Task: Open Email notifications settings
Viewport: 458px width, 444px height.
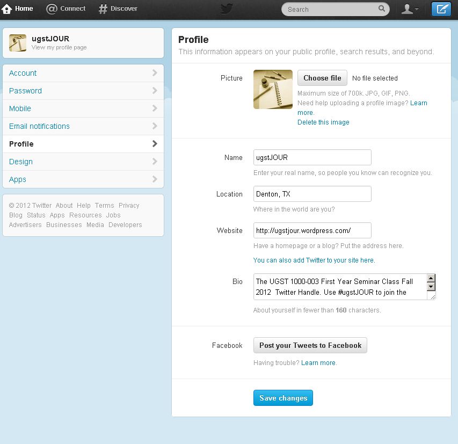Action: 83,126
